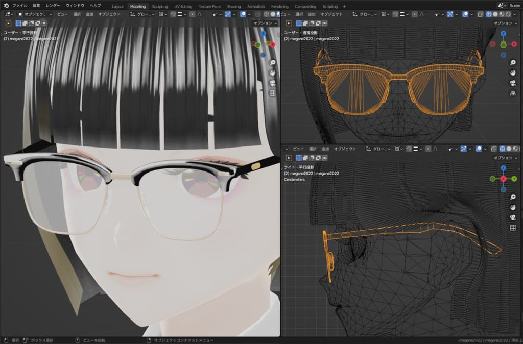Viewport: 523px width, 344px height.
Task: Select the tweak tool icon in left viewport
Action: [9, 23]
